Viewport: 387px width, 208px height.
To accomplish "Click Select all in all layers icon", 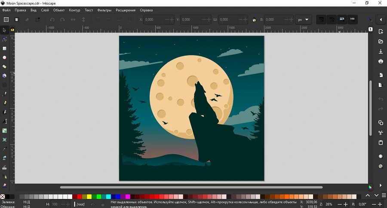I will [16, 19].
